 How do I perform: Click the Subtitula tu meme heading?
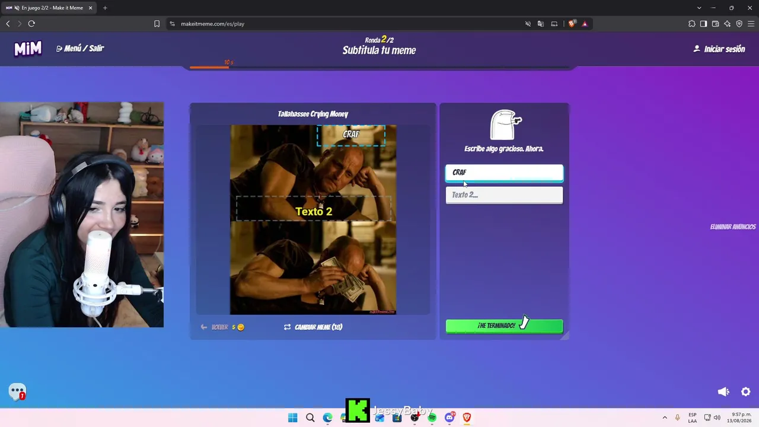point(379,50)
